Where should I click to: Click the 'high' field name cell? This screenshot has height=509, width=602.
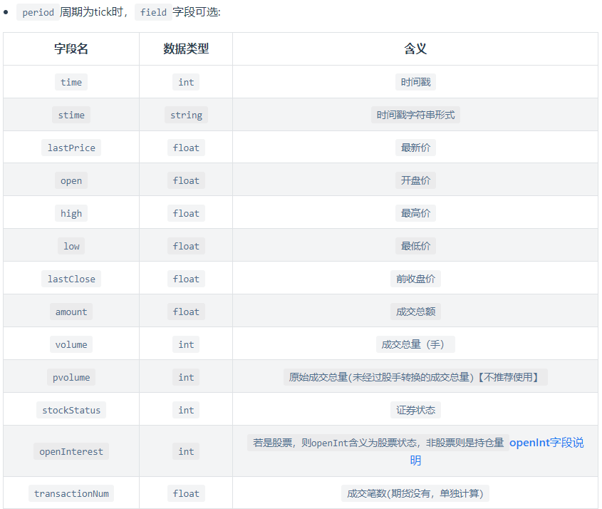point(71,213)
